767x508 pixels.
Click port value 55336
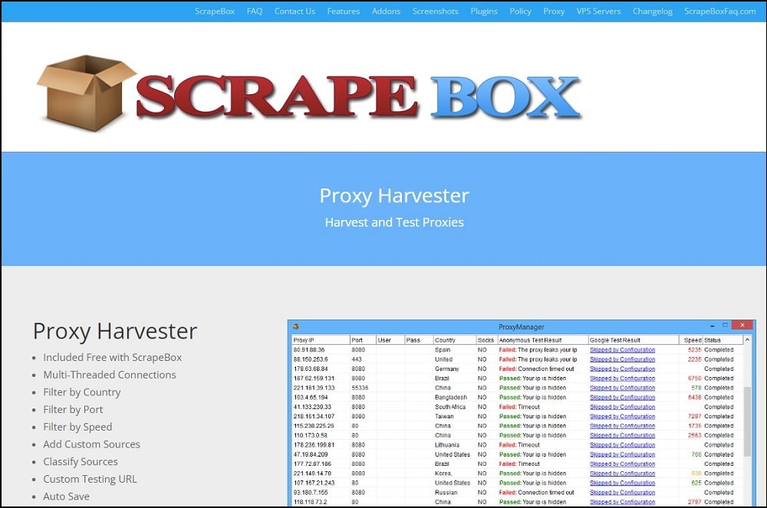tap(360, 388)
